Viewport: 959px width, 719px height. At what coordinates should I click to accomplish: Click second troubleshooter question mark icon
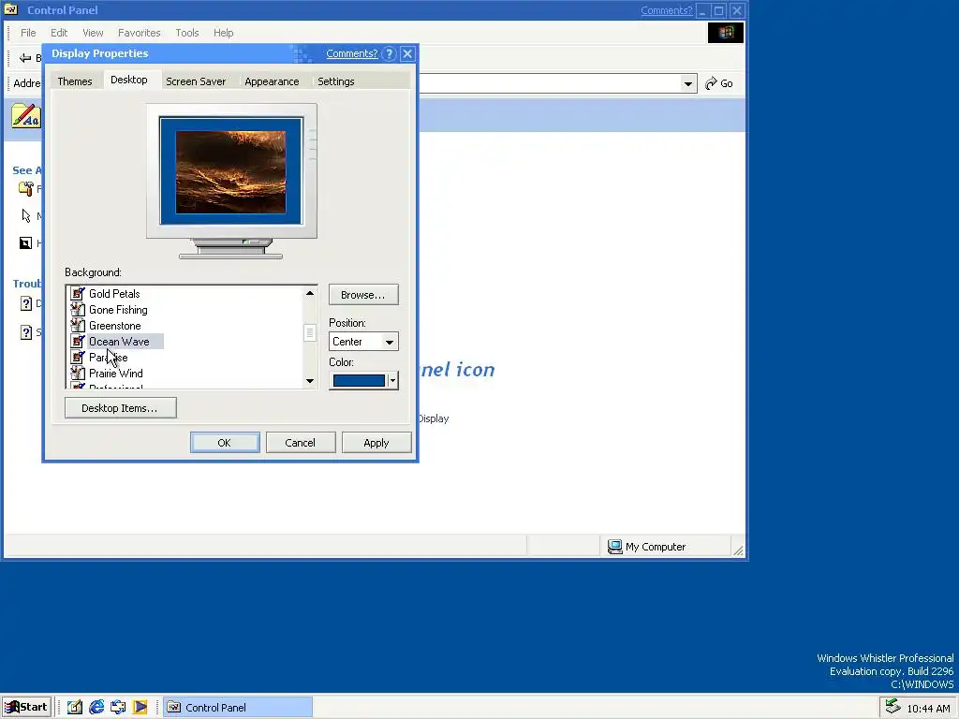tap(26, 332)
